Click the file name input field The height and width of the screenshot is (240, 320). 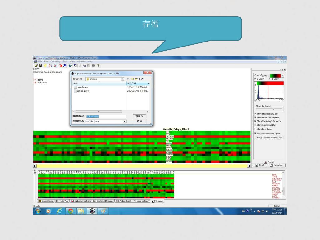coord(106,116)
